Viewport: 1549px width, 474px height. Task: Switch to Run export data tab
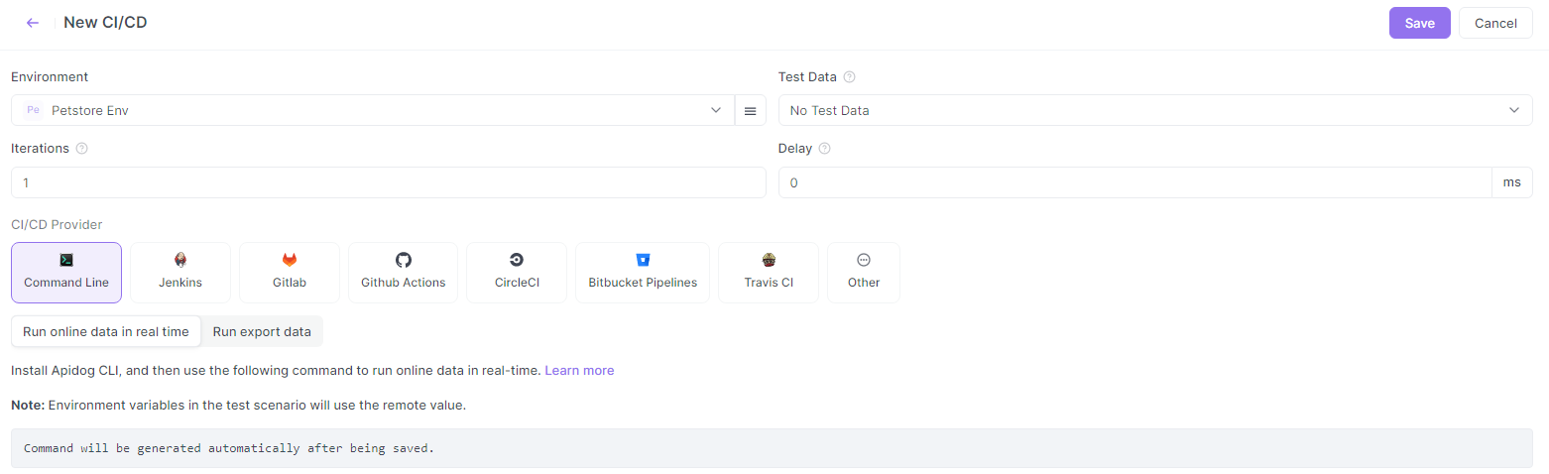[262, 331]
